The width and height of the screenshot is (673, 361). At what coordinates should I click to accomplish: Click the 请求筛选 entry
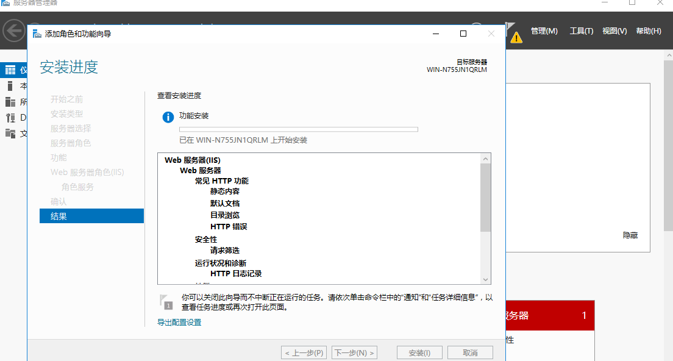pyautogui.click(x=225, y=250)
